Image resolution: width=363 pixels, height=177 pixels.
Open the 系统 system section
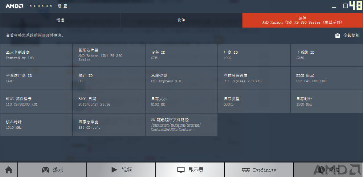coord(328,170)
